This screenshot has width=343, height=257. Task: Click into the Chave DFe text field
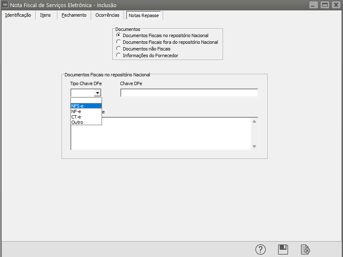click(x=189, y=93)
